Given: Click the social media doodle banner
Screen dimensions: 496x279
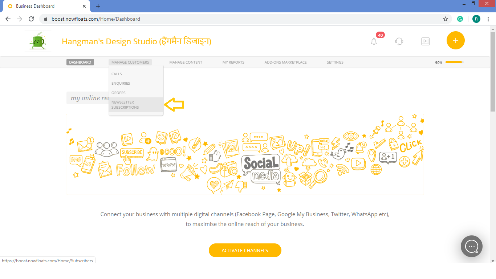Looking at the screenshot, I should click(x=245, y=154).
